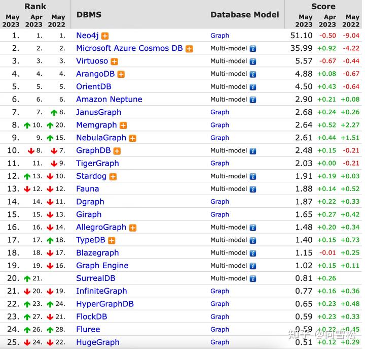Click the orange plus icon beside Memgraph
Viewport: 365px width, 349px height.
click(x=123, y=125)
